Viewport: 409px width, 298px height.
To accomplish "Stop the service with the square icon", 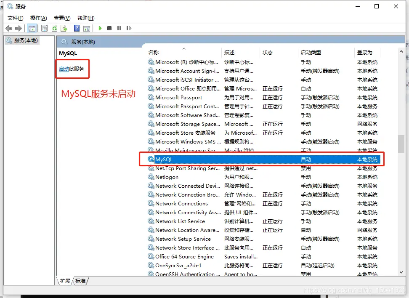I will 109,28.
